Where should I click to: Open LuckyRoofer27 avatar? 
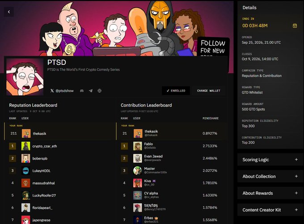point(26,195)
